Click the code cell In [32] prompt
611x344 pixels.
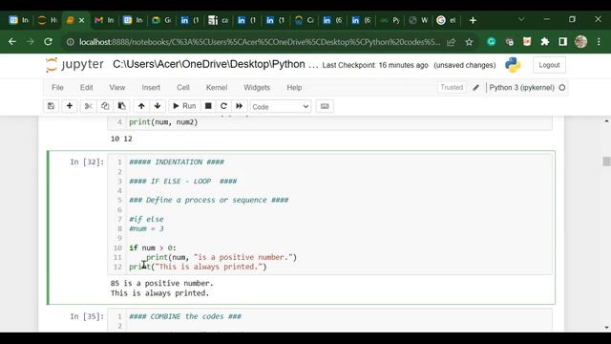87,161
